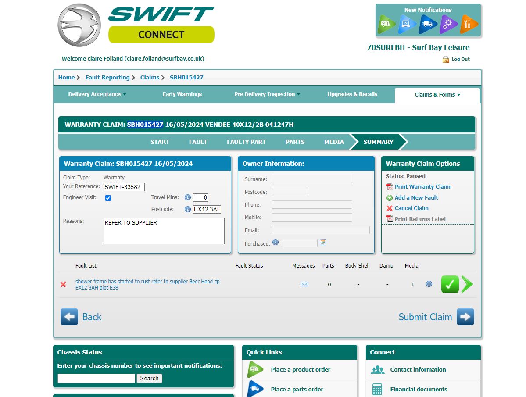Viewport: 526px width, 397px height.
Task: Click the Place a product order caravan icon
Action: pyautogui.click(x=255, y=369)
